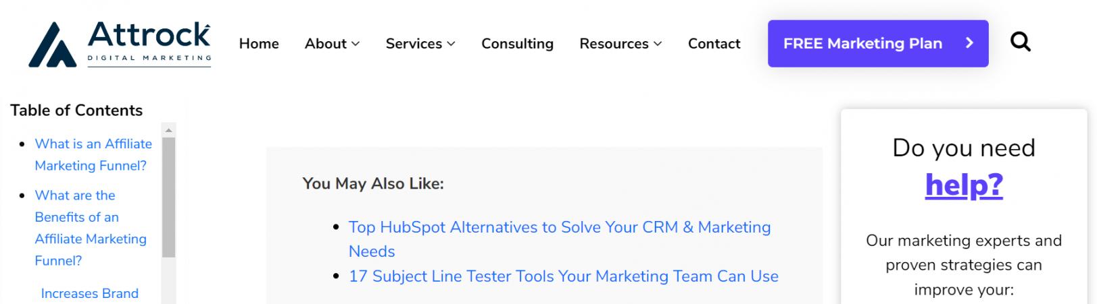Jump to What is an Affiliate Marketing Funnel

click(93, 154)
